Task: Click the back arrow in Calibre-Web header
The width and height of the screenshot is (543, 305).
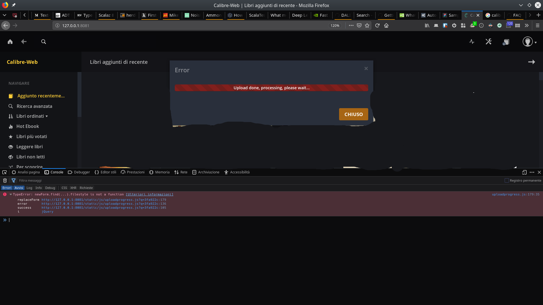Action: [24, 42]
